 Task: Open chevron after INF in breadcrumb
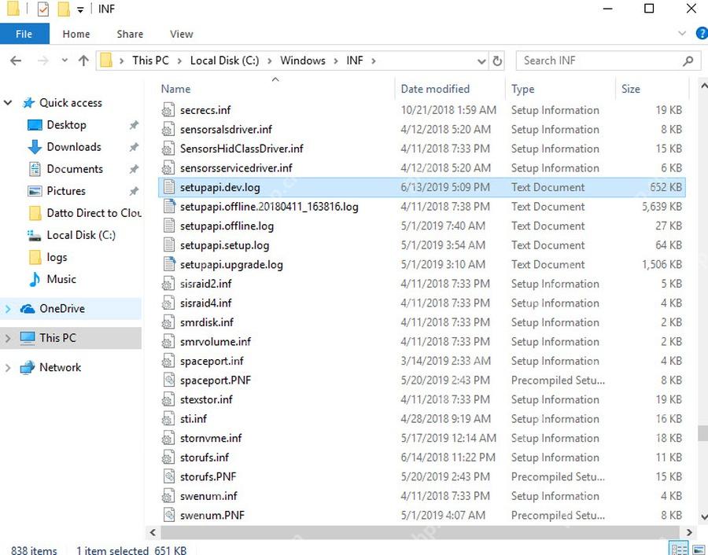coord(374,61)
